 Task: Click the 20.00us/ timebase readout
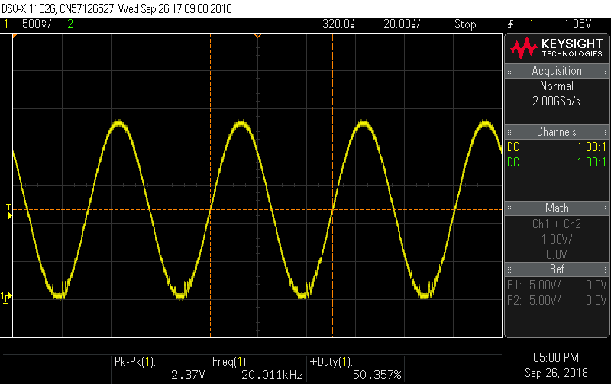[402, 24]
